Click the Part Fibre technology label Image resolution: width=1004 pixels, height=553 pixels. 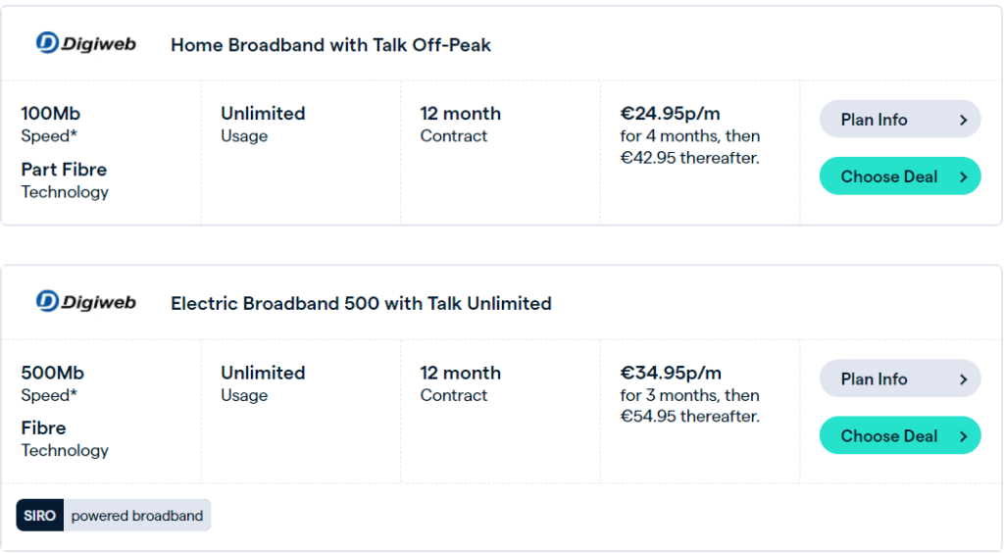(x=64, y=169)
